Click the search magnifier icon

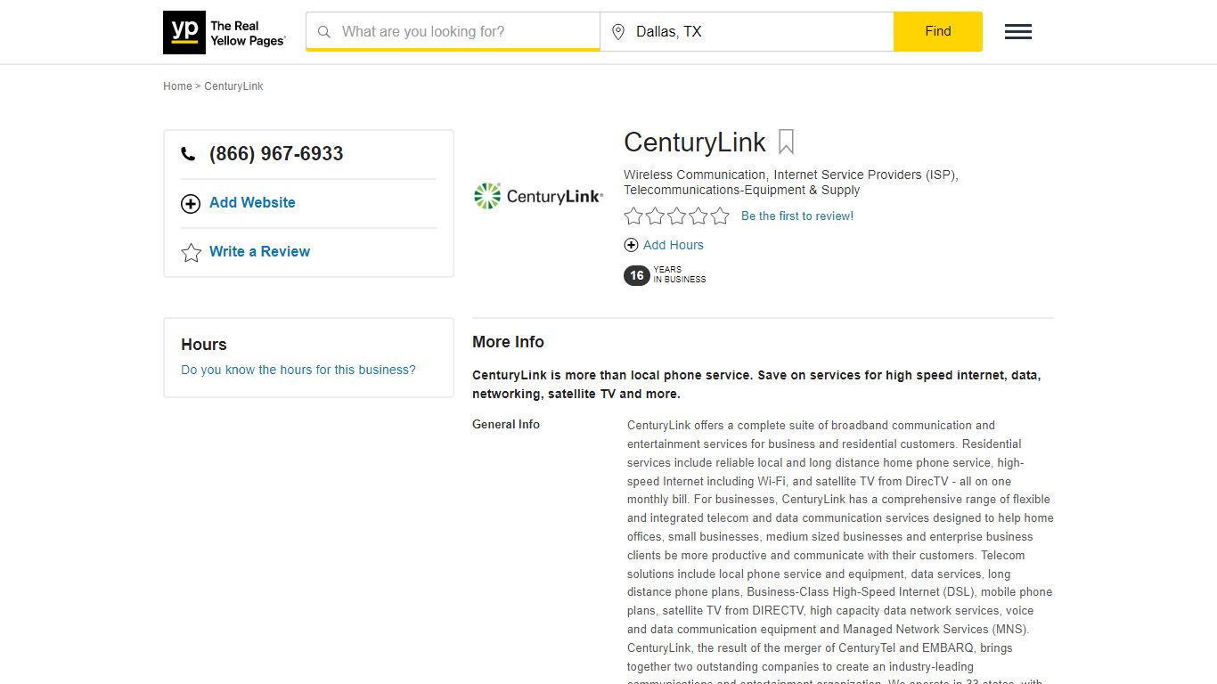click(x=324, y=32)
